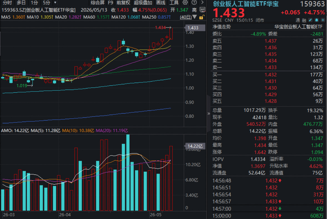Viewport: 327px width, 219px height.
Task: Open the 工具 tools menu
Action: 174,3
